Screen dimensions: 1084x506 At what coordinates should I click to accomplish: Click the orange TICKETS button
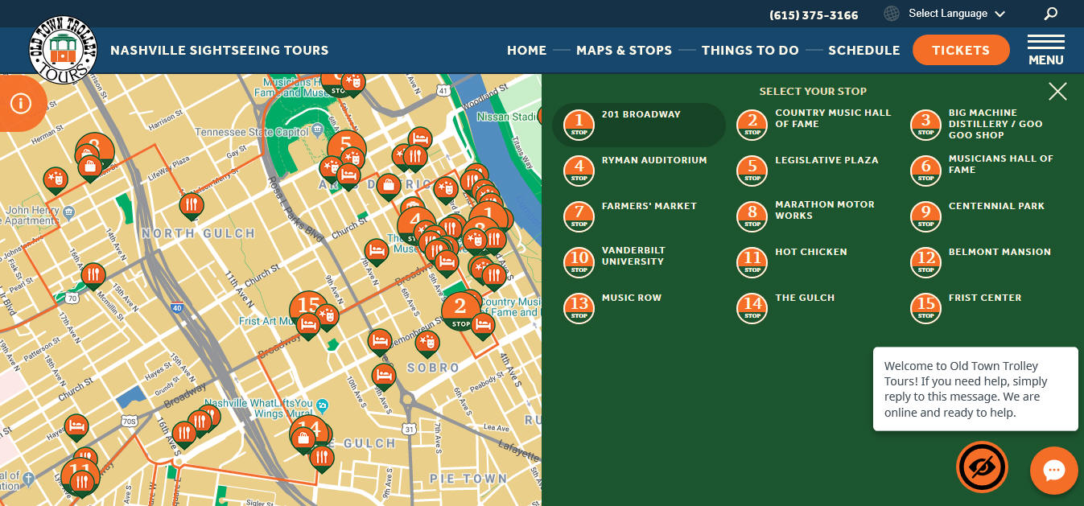coord(961,50)
